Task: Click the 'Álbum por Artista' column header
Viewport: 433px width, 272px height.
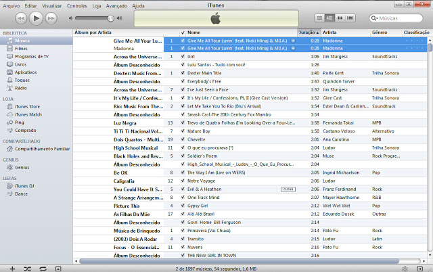Action: [x=95, y=32]
